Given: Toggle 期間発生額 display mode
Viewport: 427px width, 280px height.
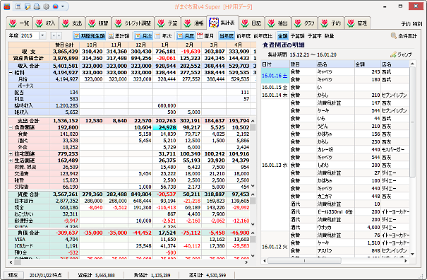Looking at the screenshot, I should click(x=90, y=36).
